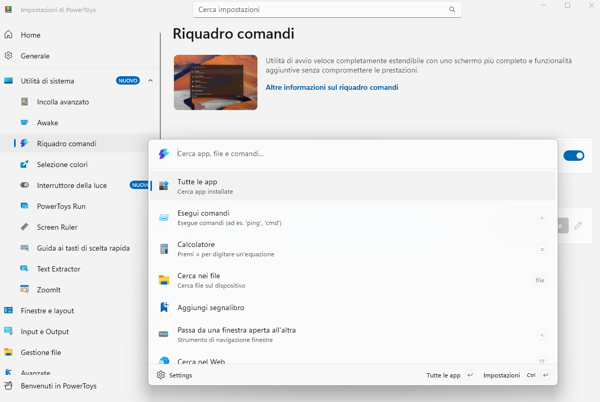Image resolution: width=600 pixels, height=402 pixels.
Task: Focus the Cerca app, file e comandi field
Action: (x=360, y=153)
